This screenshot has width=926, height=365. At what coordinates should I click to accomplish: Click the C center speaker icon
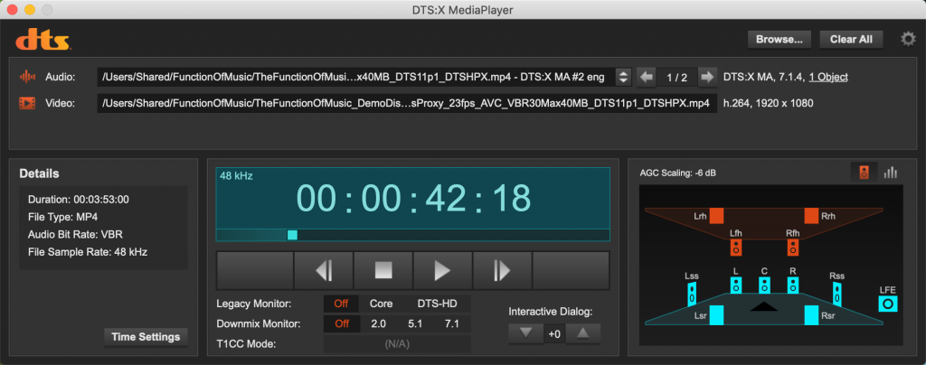pos(764,285)
